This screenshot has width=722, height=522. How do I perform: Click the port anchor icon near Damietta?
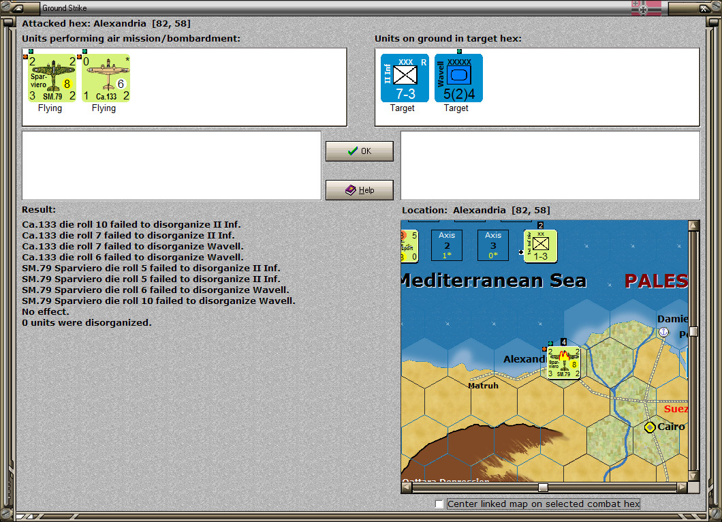tap(663, 332)
